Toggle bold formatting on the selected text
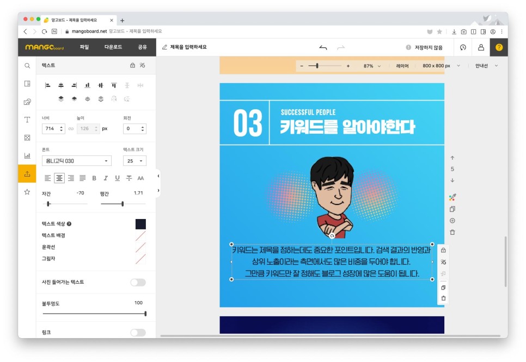This screenshot has height=362, width=526. pos(93,178)
